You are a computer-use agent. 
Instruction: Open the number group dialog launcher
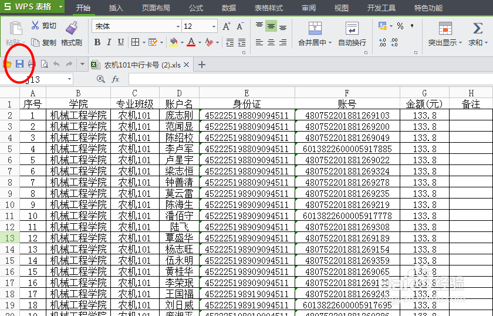pyautogui.click(x=416, y=53)
